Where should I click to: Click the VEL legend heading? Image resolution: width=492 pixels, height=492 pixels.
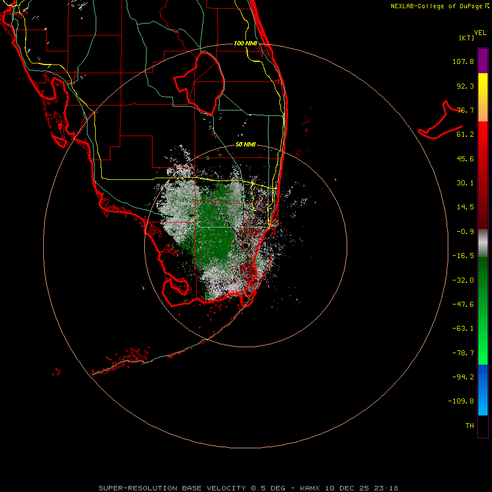tap(481, 33)
